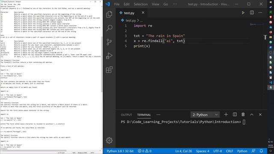Change encoding via UTF-8 status entry

(217, 151)
